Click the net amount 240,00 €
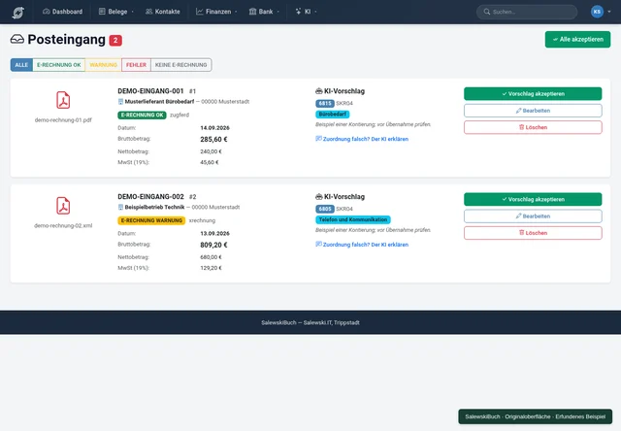This screenshot has height=431, width=621. [x=211, y=151]
